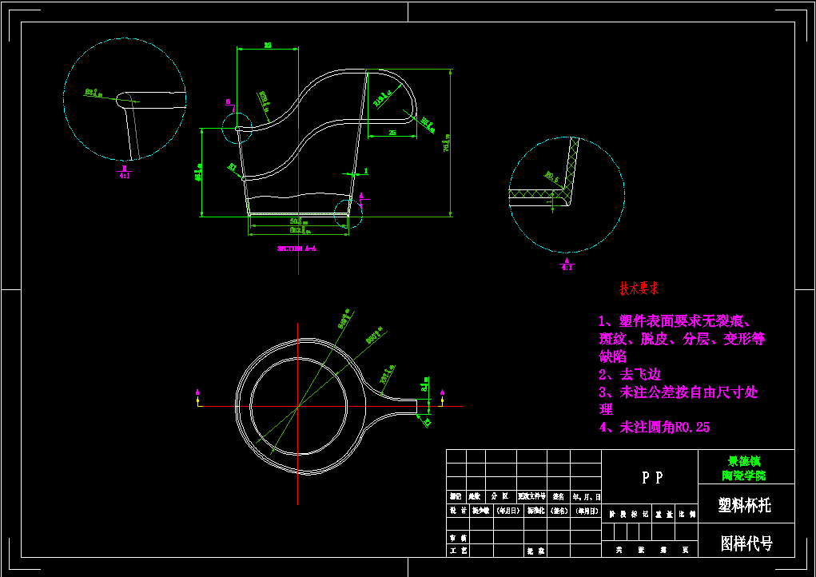816x577 pixels.
Task: Select the 32 dimension above section view
Action: click(268, 46)
